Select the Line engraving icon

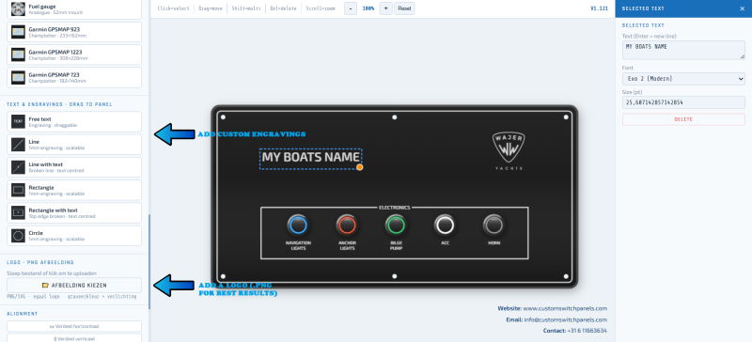pyautogui.click(x=18, y=145)
